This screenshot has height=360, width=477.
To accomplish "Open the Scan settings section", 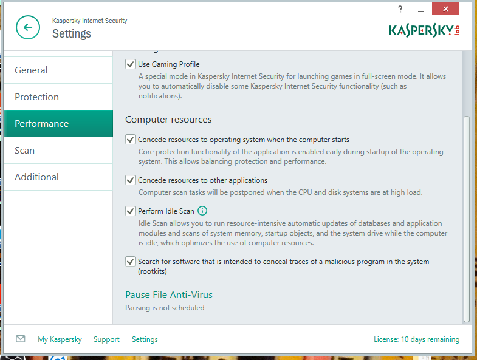I will (x=58, y=150).
